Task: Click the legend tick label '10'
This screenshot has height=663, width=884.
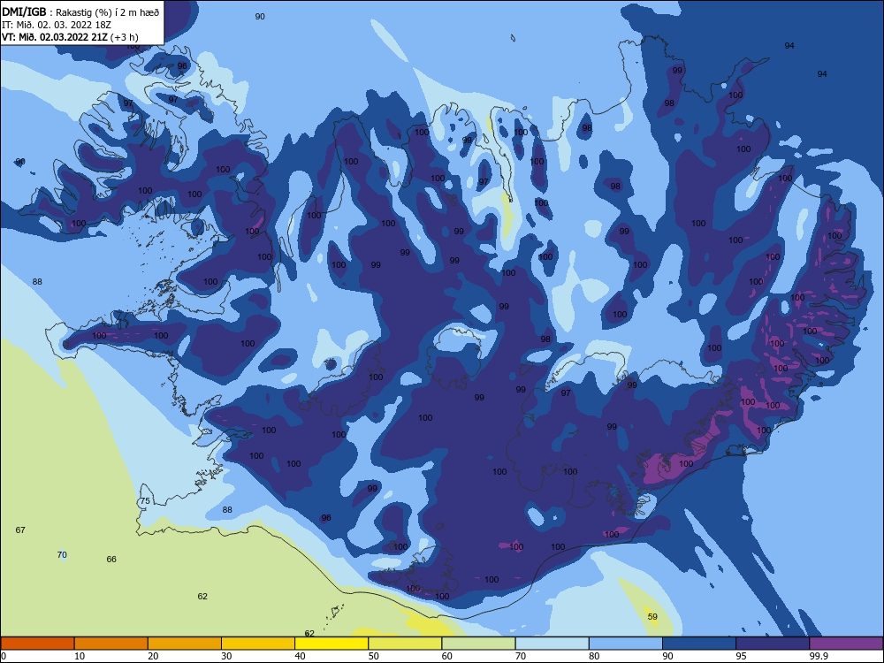Action: point(80,656)
